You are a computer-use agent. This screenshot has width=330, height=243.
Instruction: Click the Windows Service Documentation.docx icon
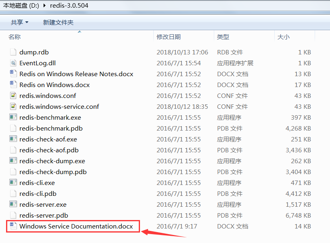[x=13, y=226]
